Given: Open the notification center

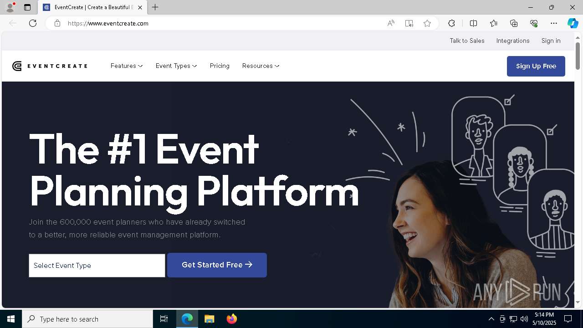Looking at the screenshot, I should click(568, 319).
